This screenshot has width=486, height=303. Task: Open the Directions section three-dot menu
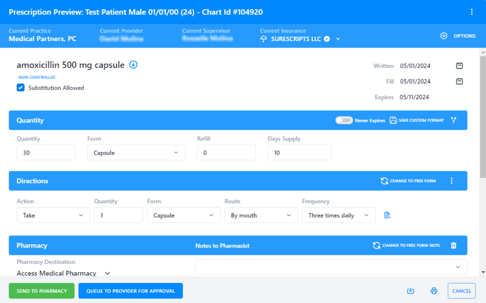pyautogui.click(x=452, y=181)
